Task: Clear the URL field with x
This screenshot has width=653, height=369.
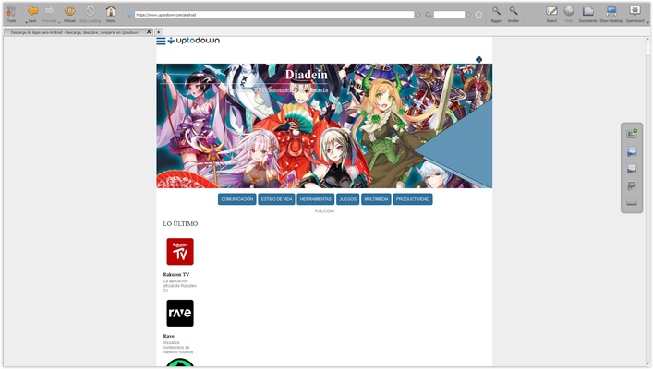Action: click(418, 15)
